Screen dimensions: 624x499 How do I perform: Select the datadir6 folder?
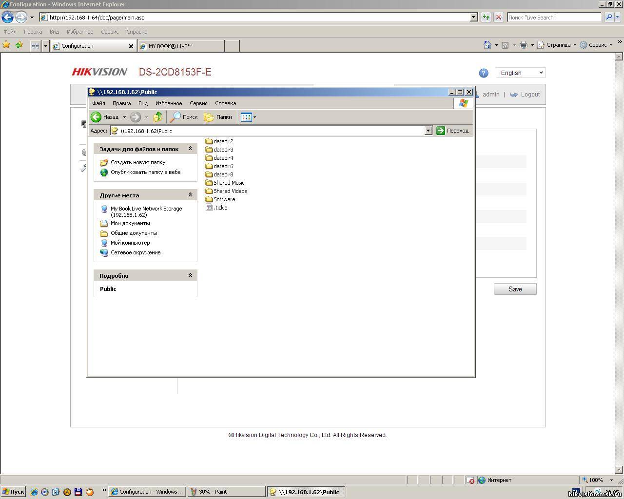point(219,166)
